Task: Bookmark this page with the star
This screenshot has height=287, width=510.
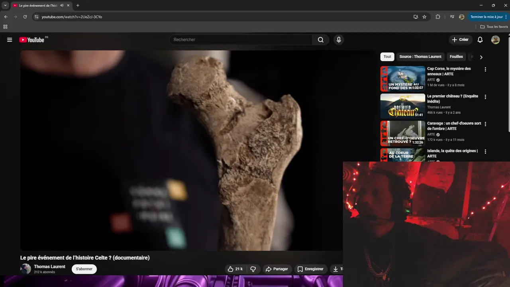Action: (424, 17)
